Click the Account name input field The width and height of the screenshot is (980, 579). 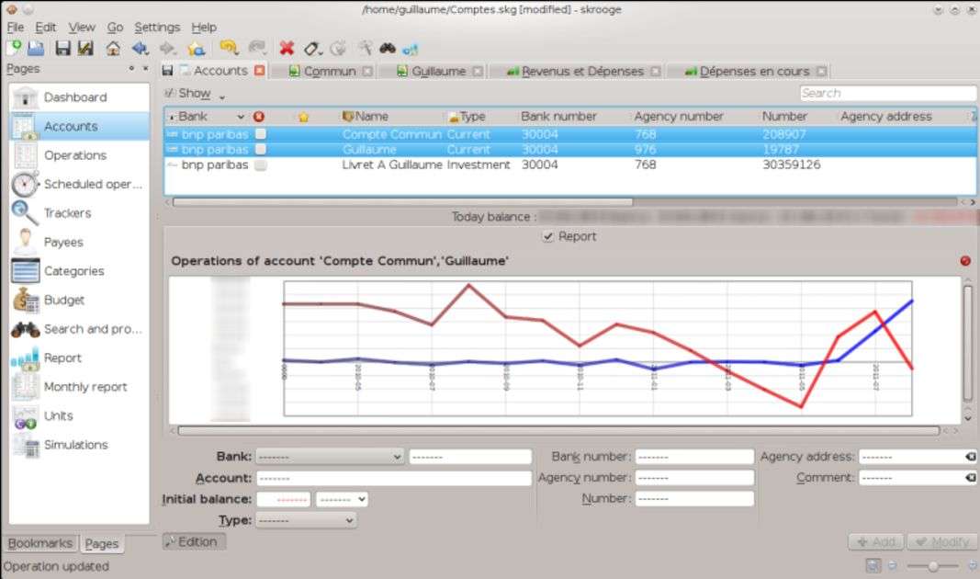coord(394,478)
